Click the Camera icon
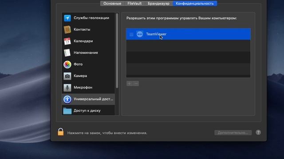The height and width of the screenshot is (159, 284). (67, 76)
